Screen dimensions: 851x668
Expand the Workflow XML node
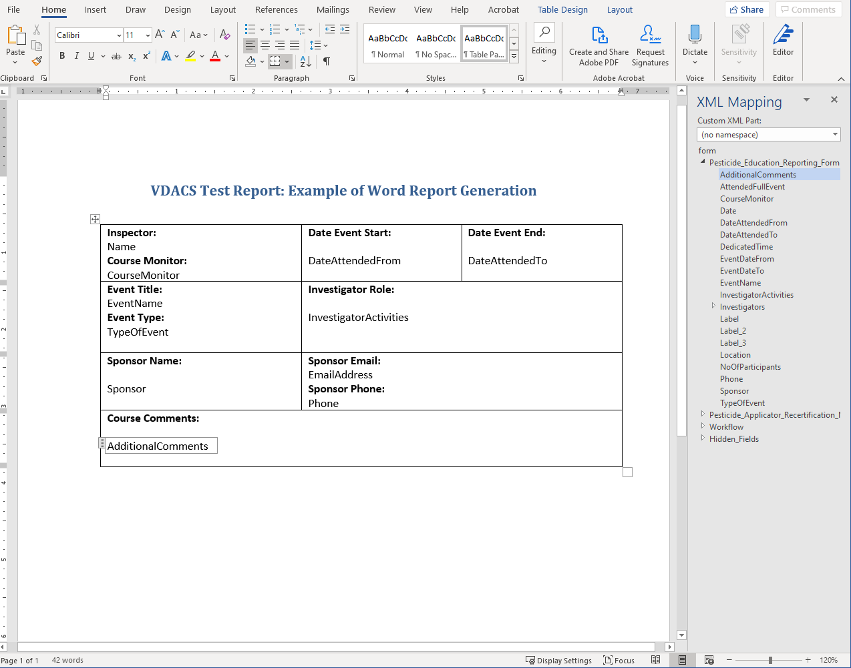[703, 426]
